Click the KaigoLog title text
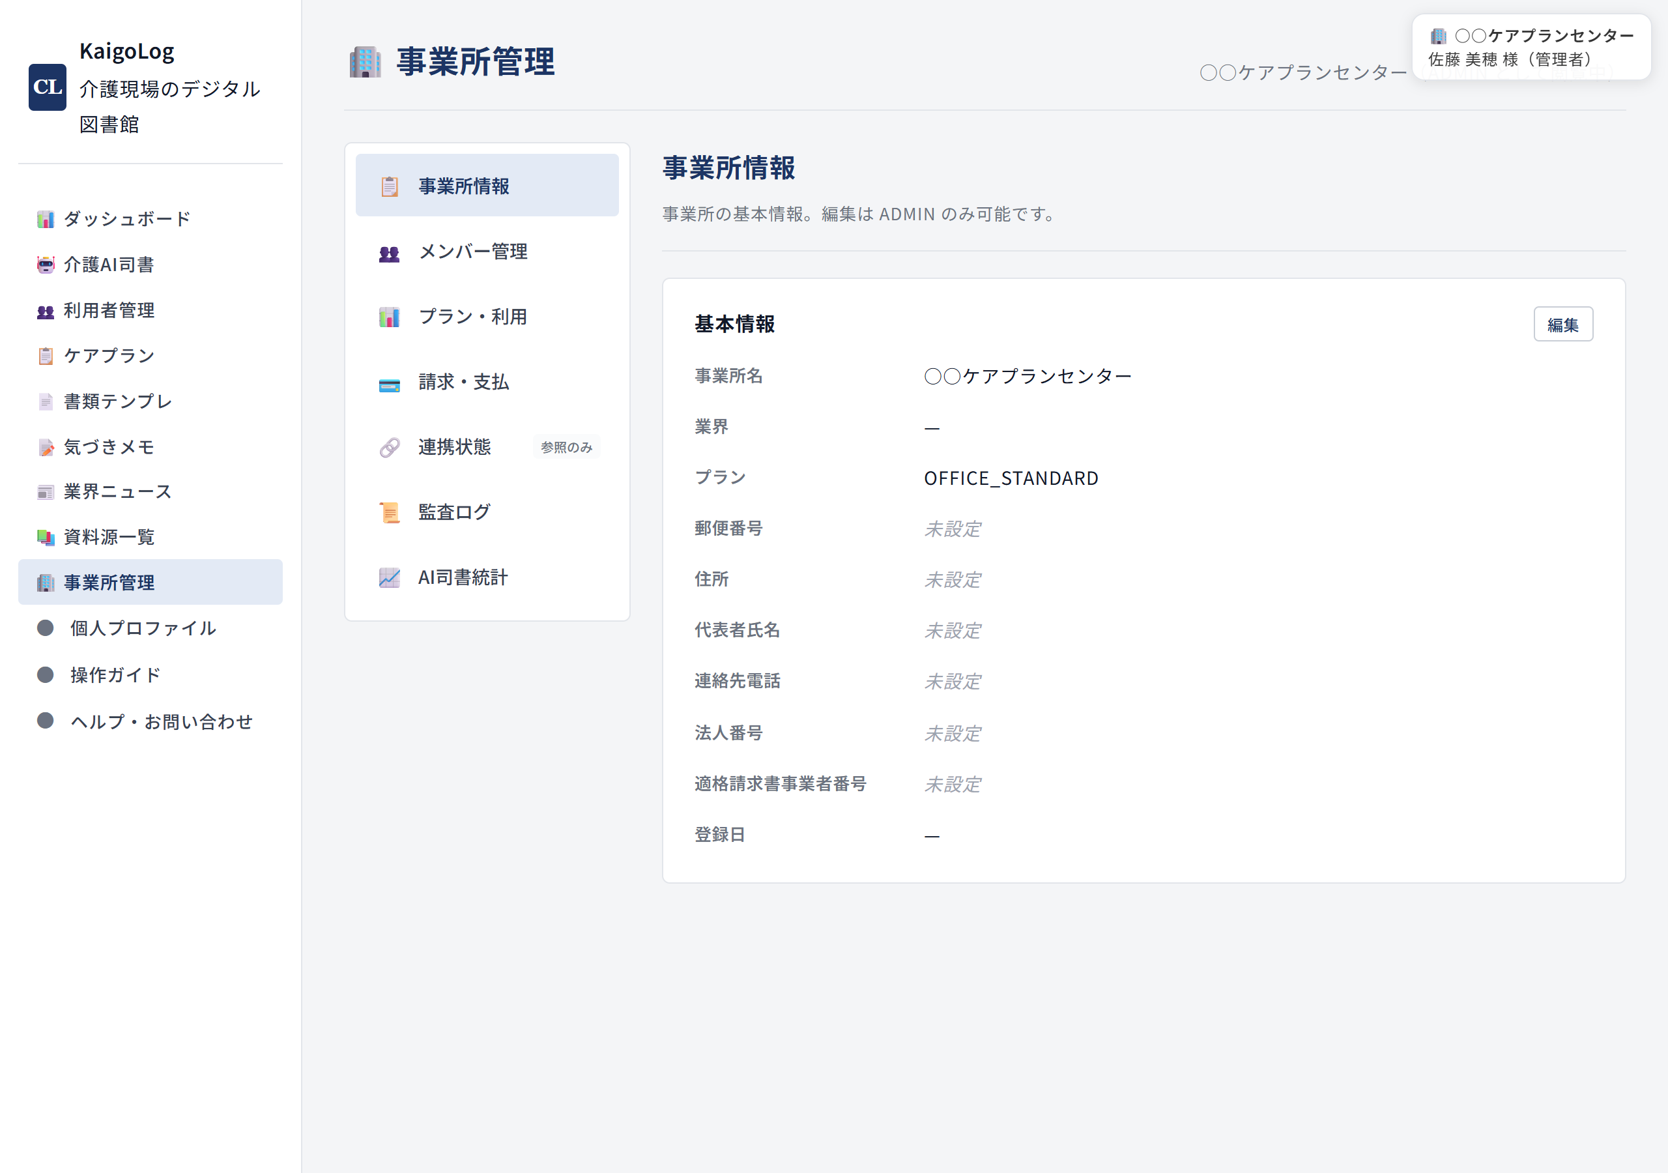1668x1173 pixels. pyautogui.click(x=127, y=51)
